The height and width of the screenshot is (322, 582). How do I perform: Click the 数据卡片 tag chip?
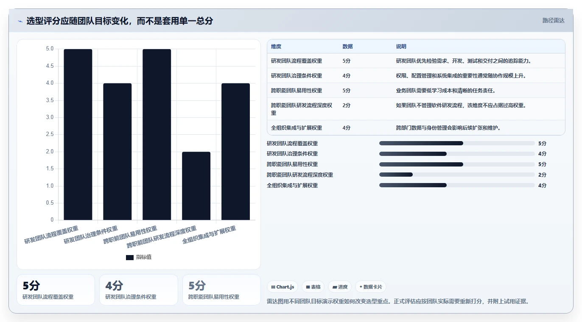[x=370, y=287]
